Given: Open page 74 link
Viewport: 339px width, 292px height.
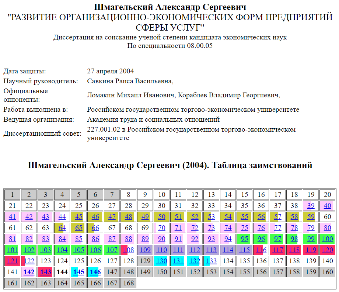Looking at the screenshot, I should tap(228, 227).
